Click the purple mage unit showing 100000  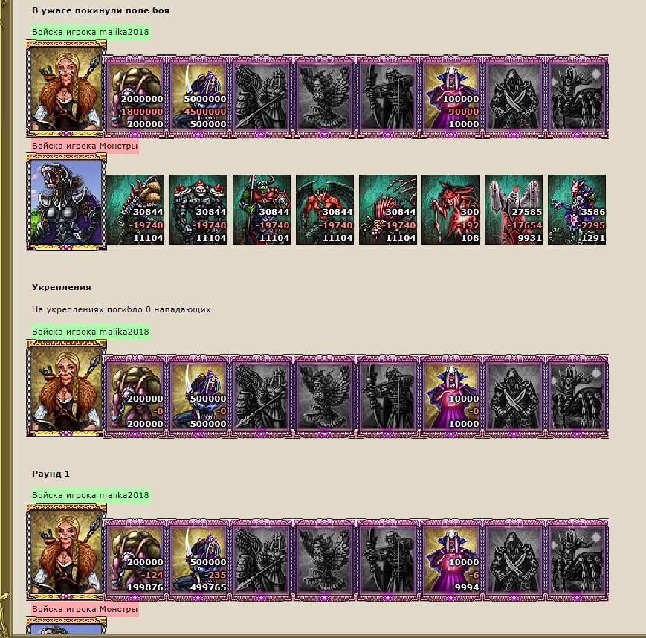(x=451, y=97)
